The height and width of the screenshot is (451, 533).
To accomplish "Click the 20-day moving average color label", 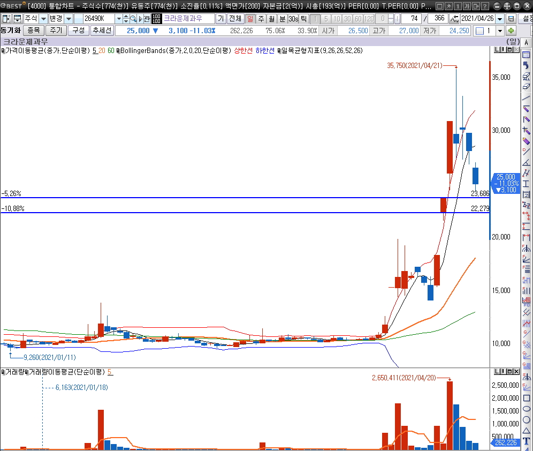I will (x=102, y=51).
